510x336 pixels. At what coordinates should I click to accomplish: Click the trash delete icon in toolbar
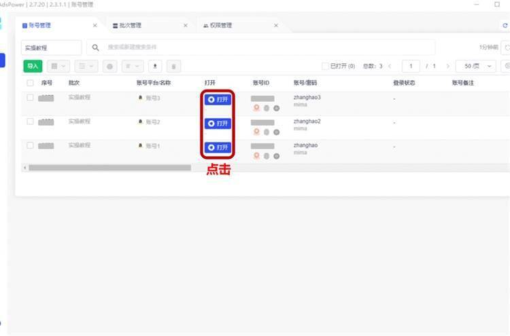tap(174, 66)
